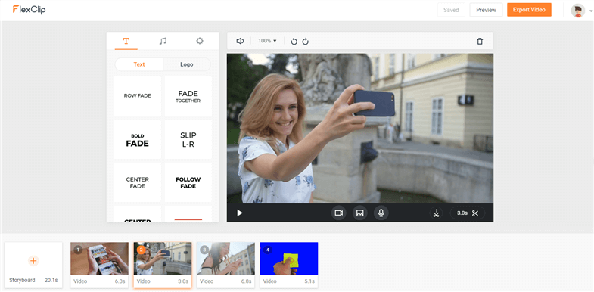The height and width of the screenshot is (292, 594).
Task: Select storyboard clip 2 thumbnail
Action: 163,259
